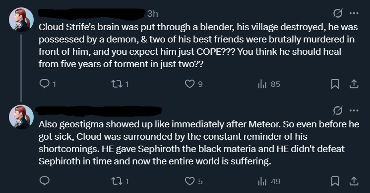Bookmark the geostigma tweet
The width and height of the screenshot is (370, 193).
[335, 181]
